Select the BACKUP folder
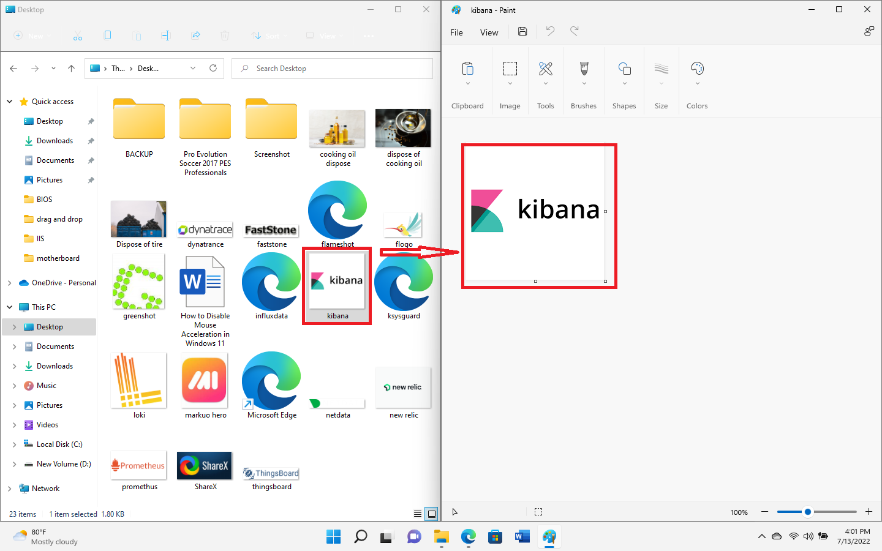Screen dimensions: 882x551 tap(139, 119)
